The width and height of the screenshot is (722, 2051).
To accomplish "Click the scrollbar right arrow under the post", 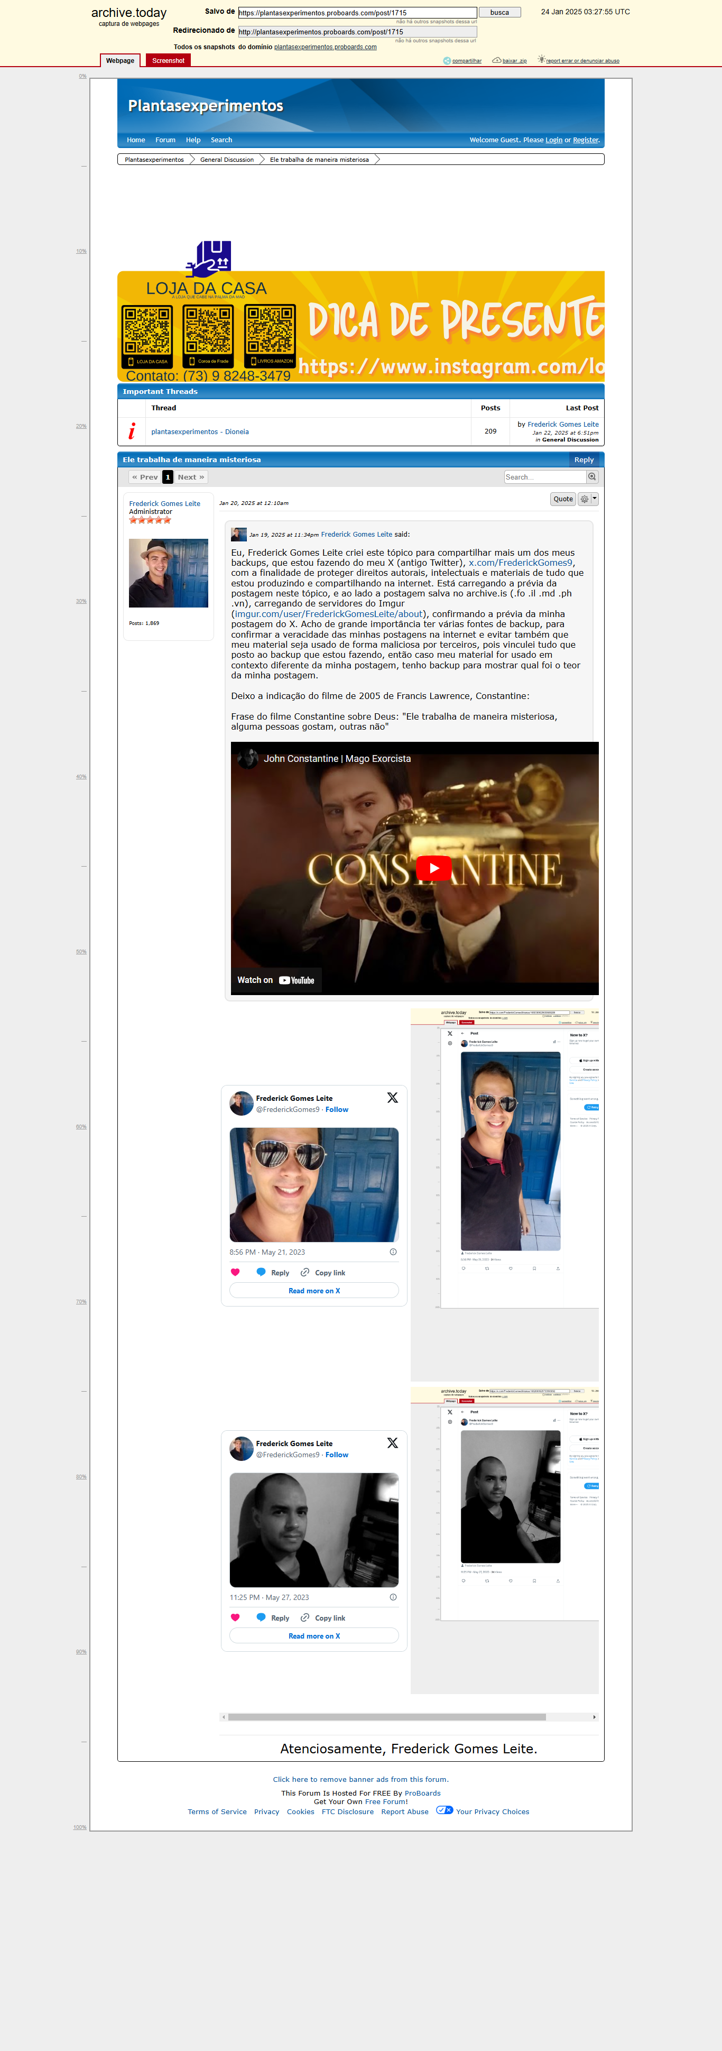I will point(595,1717).
